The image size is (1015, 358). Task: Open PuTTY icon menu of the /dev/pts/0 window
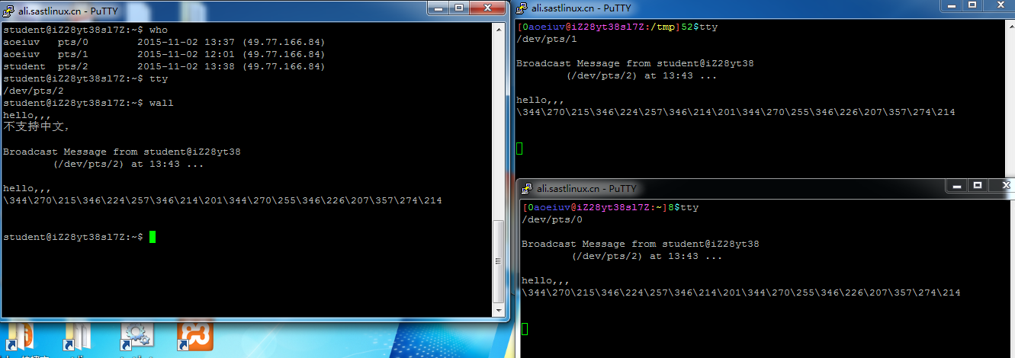tap(528, 188)
